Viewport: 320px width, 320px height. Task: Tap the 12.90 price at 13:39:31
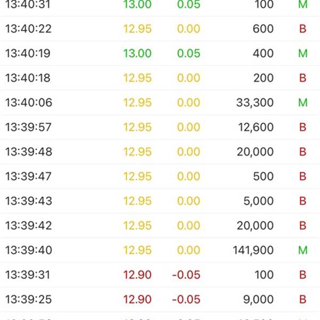coord(138,275)
